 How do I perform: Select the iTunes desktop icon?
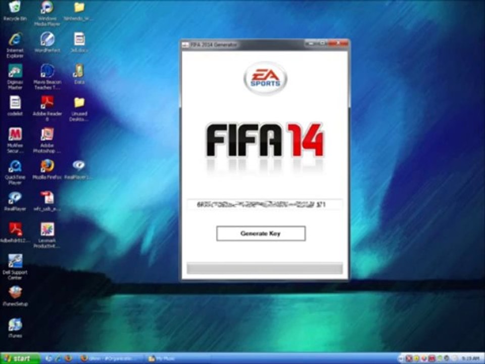[x=15, y=328]
